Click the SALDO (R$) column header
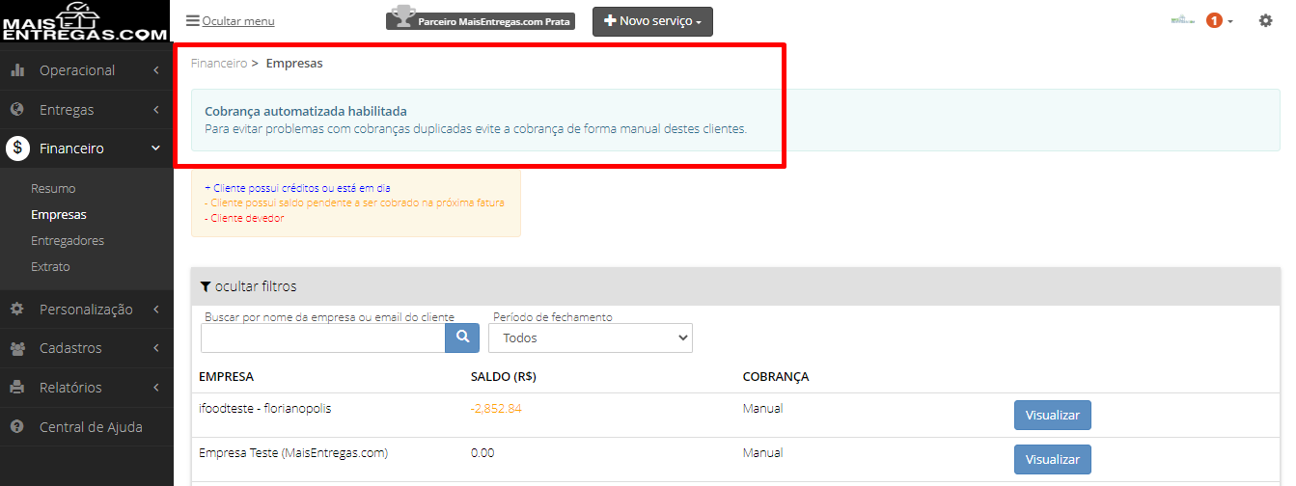1296x486 pixels. click(x=504, y=376)
